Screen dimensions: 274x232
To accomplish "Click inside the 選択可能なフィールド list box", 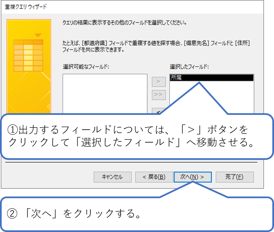I will click(105, 94).
